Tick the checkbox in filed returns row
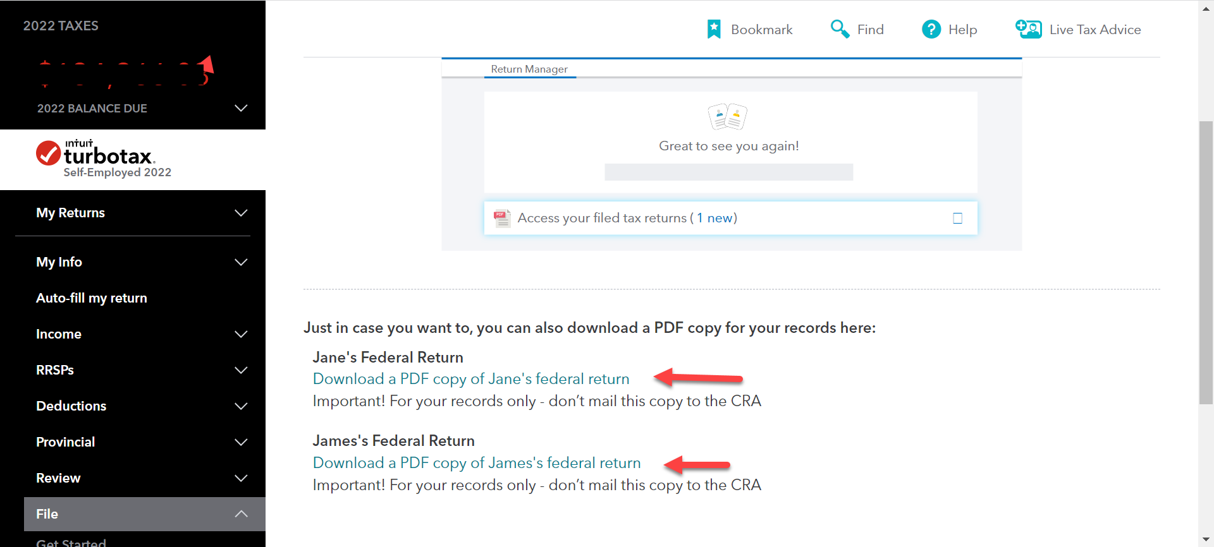This screenshot has width=1214, height=547. (957, 218)
